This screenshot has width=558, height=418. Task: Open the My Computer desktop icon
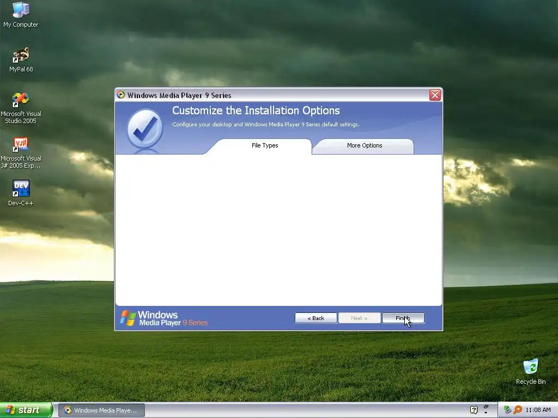click(x=21, y=14)
